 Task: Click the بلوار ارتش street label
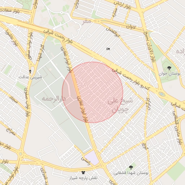click(122, 5)
